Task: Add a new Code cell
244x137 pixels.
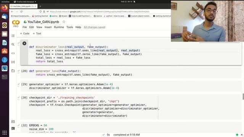Action: click(25, 33)
